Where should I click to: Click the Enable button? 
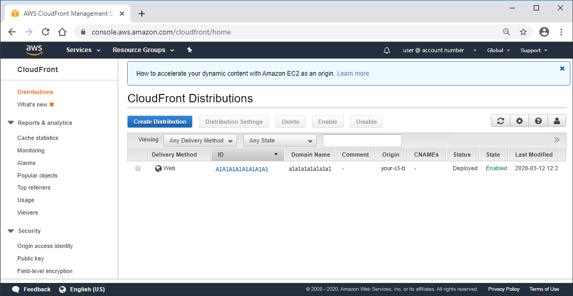tap(328, 122)
